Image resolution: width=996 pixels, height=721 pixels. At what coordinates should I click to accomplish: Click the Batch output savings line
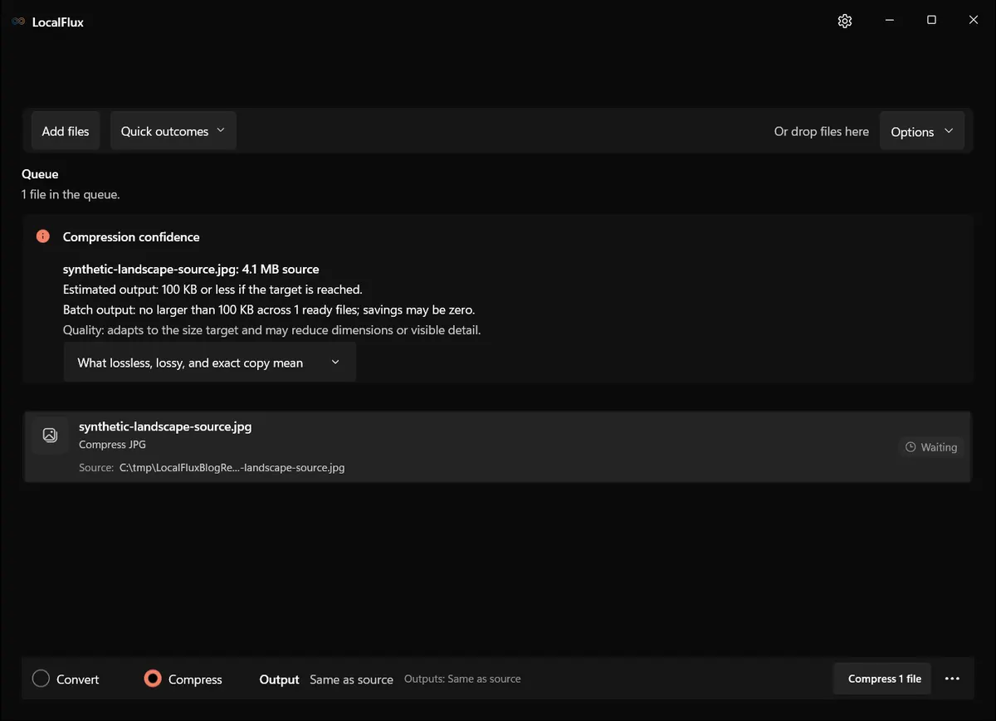[269, 309]
